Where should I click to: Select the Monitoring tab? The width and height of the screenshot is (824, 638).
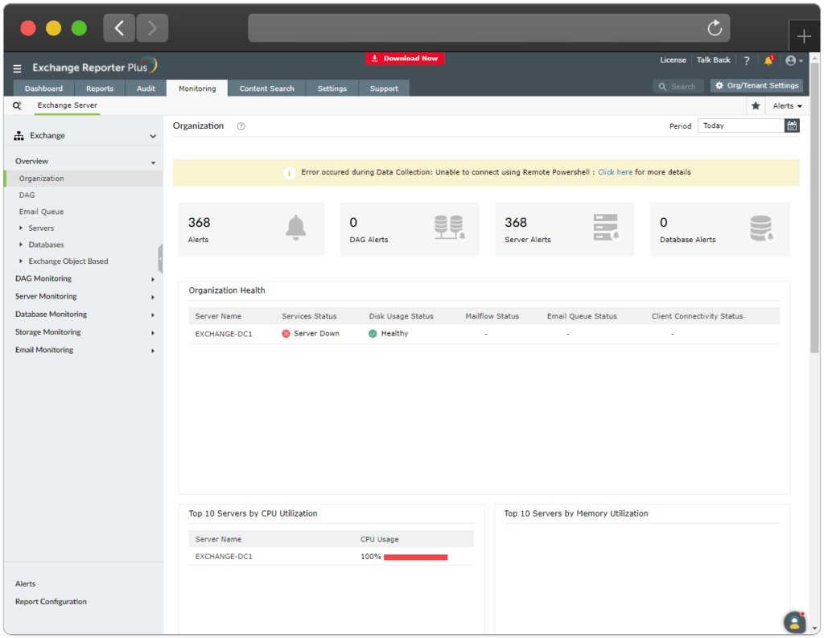tap(197, 88)
